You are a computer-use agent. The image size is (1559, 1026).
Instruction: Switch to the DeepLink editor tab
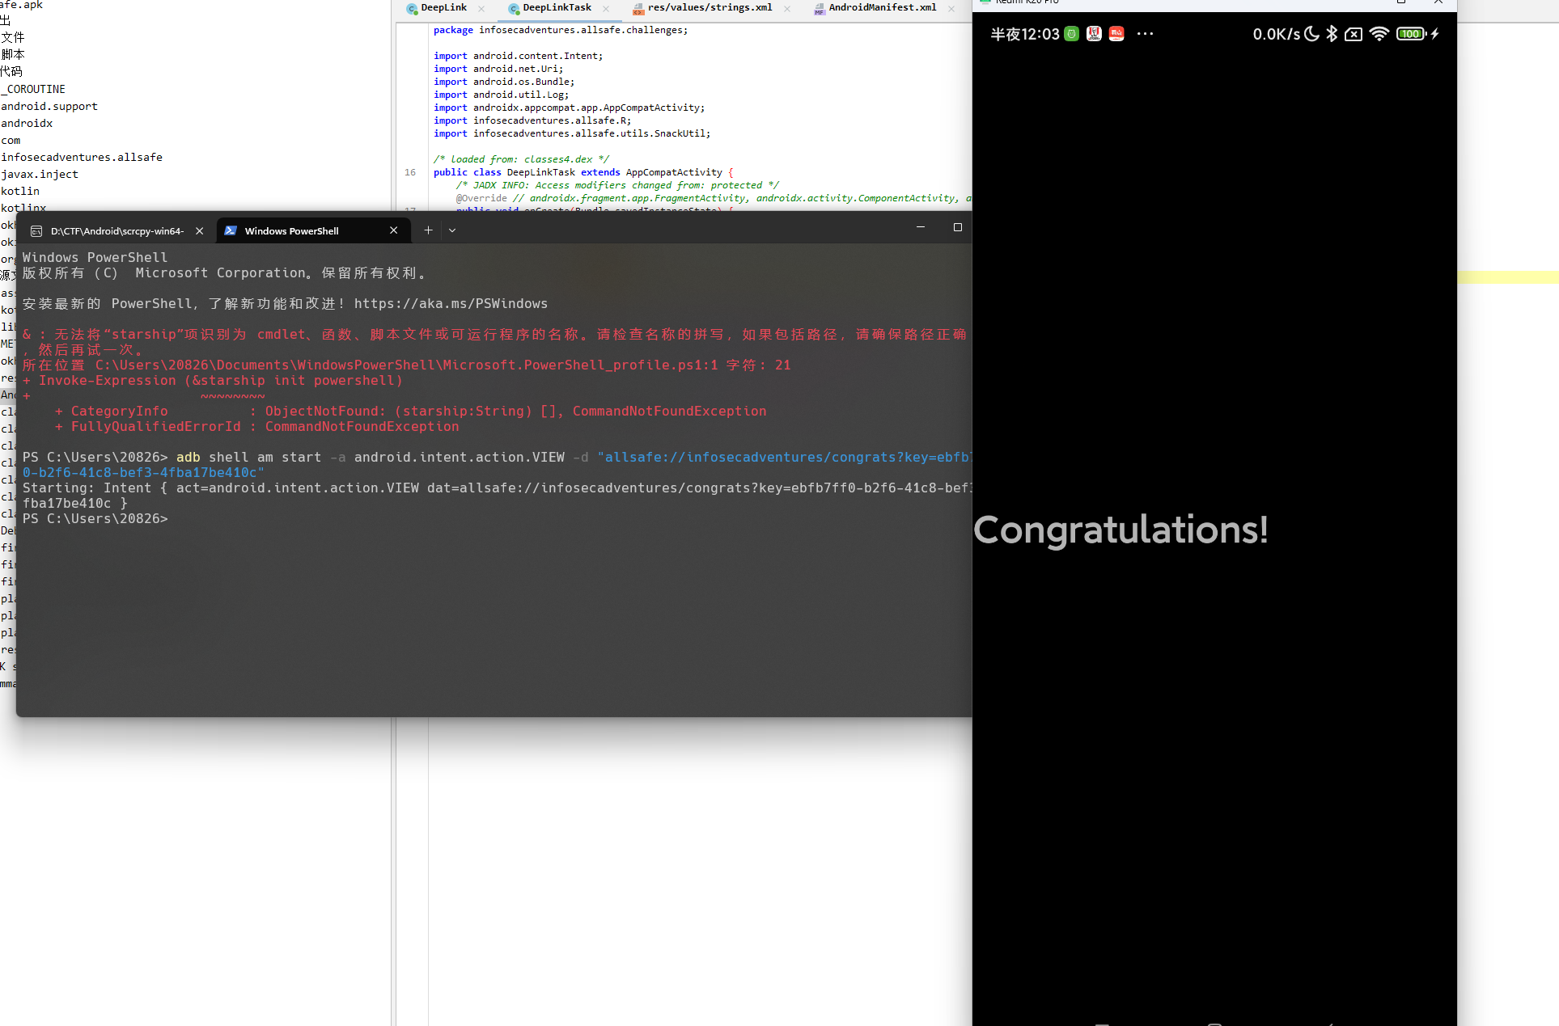443,8
